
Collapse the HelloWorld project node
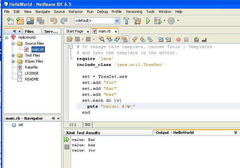click(x=6, y=37)
